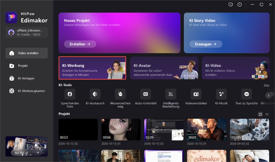Screen dimensions: 275x162
Task: Open the KI-Avatar card
Action: pyautogui.click(x=164, y=68)
